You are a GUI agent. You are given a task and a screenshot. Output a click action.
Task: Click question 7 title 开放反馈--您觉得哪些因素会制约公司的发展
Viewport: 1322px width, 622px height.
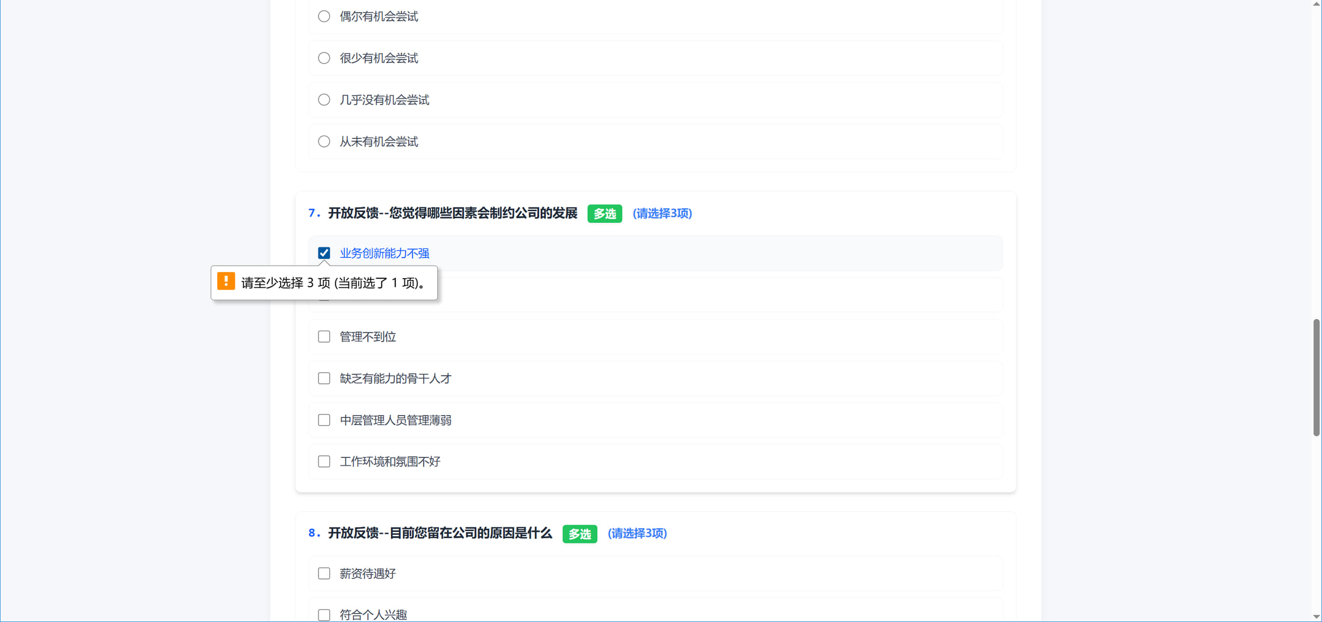coord(453,214)
